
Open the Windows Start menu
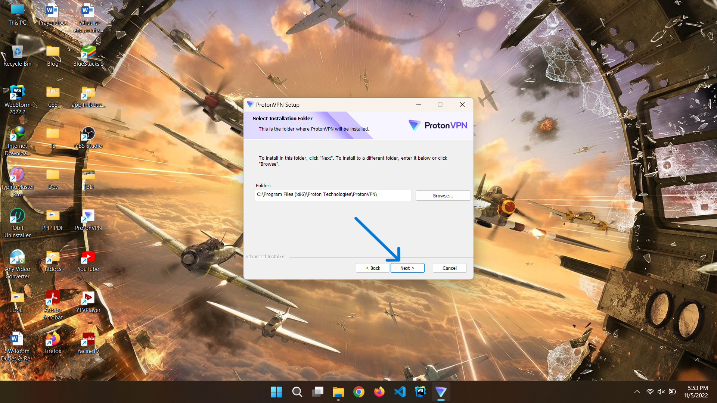(x=276, y=392)
